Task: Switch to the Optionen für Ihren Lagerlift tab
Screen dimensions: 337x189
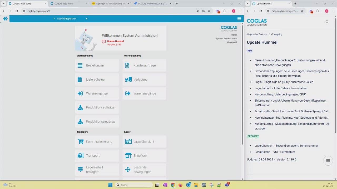Action: 111,4
